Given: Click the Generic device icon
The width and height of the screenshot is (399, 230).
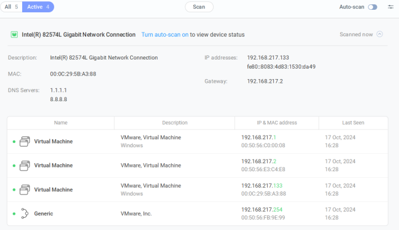Looking at the screenshot, I should point(25,213).
